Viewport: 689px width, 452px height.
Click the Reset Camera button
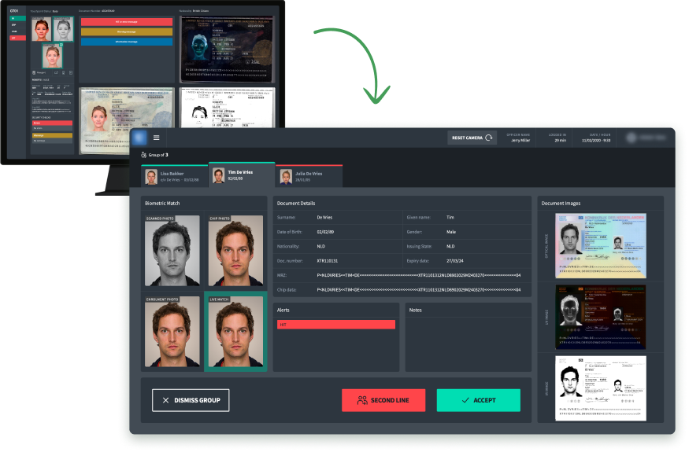pos(472,138)
